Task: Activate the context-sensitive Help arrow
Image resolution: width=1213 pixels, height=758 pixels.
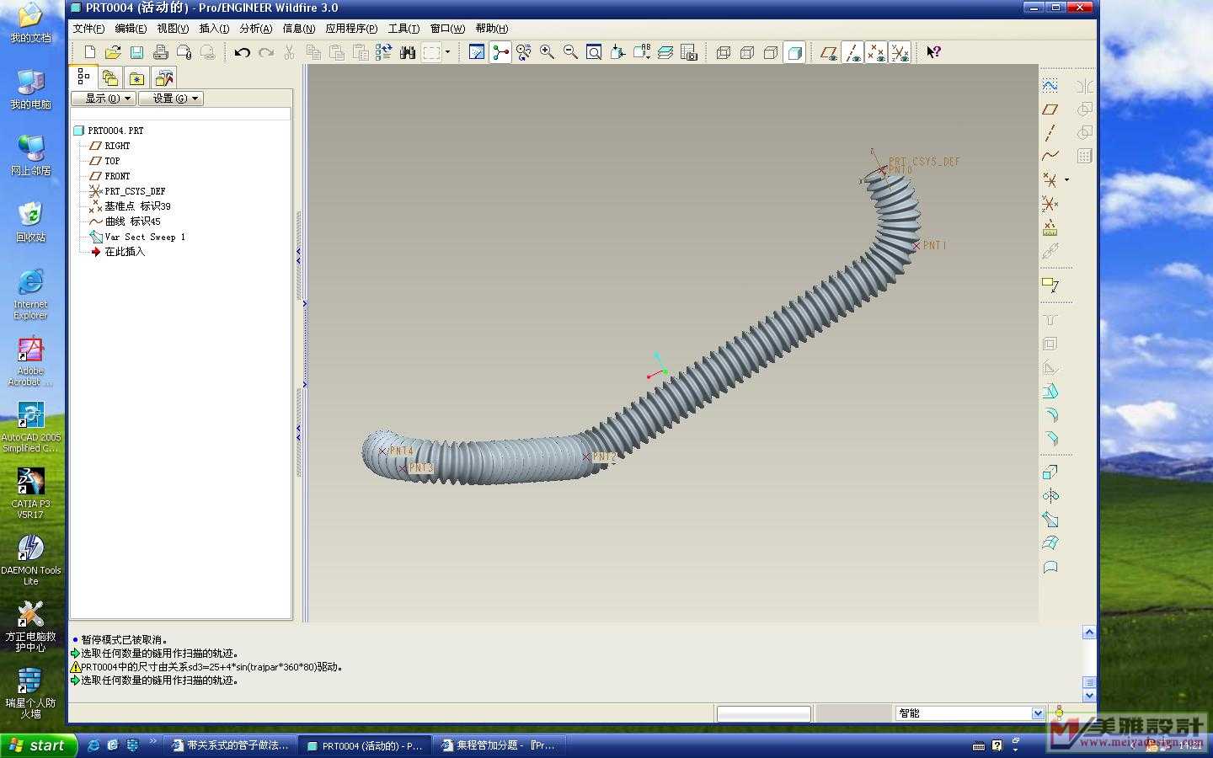Action: point(933,52)
